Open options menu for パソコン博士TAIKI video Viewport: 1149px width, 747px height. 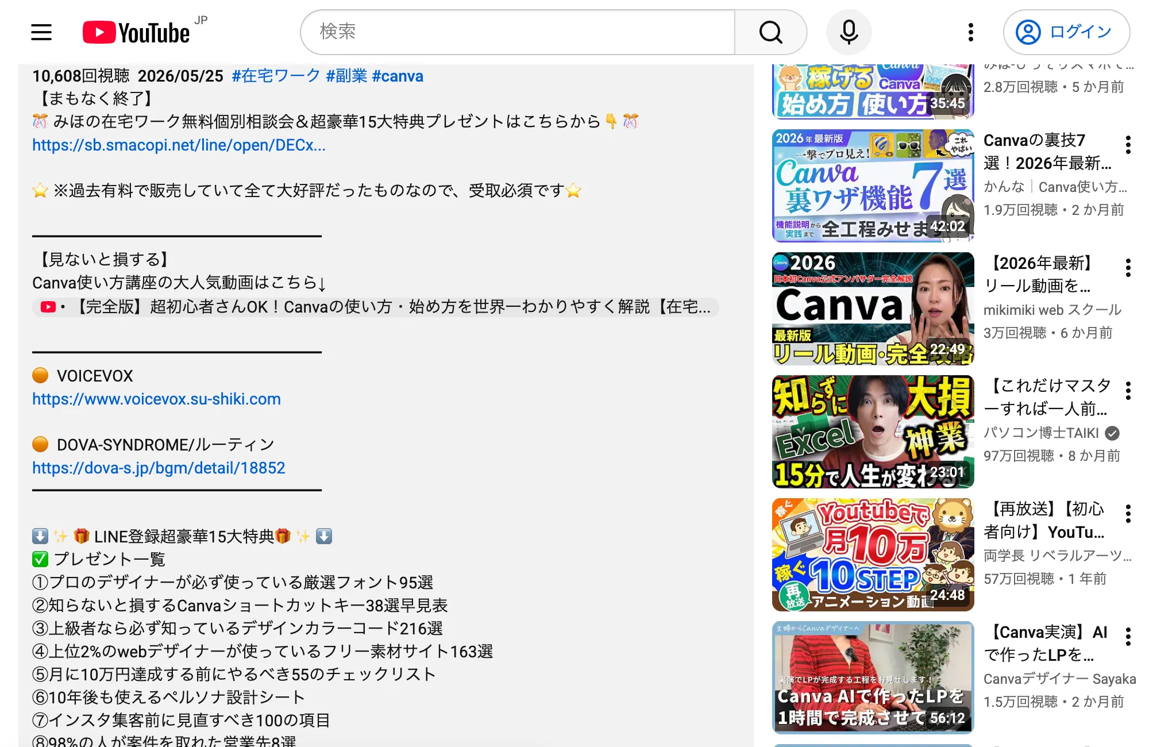pyautogui.click(x=1128, y=391)
